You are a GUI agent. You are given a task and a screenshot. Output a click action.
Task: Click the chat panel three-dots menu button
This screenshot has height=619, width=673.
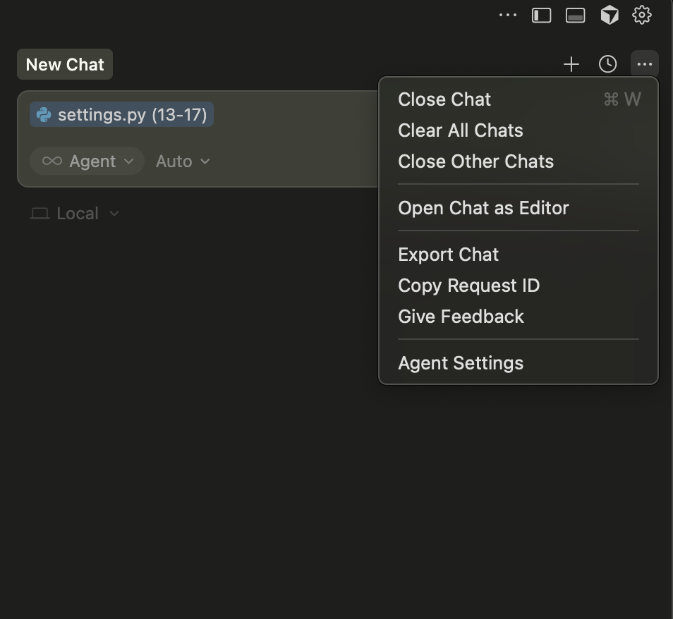(x=644, y=64)
